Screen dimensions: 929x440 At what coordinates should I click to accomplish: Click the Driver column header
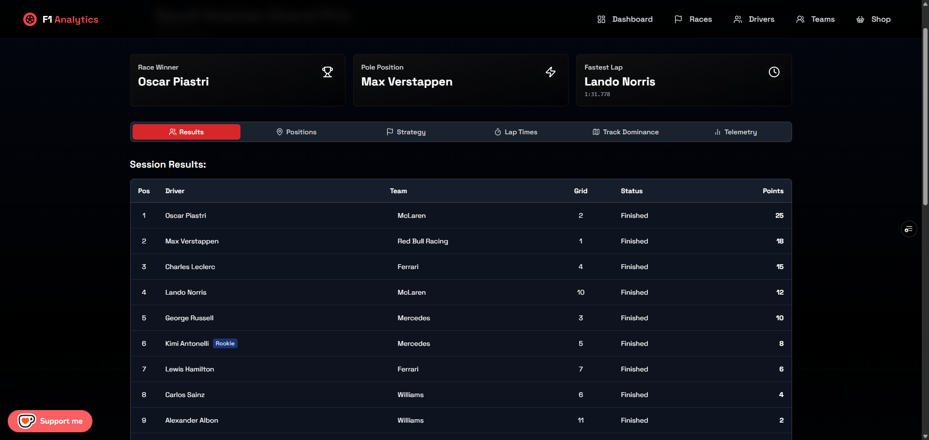coord(175,191)
